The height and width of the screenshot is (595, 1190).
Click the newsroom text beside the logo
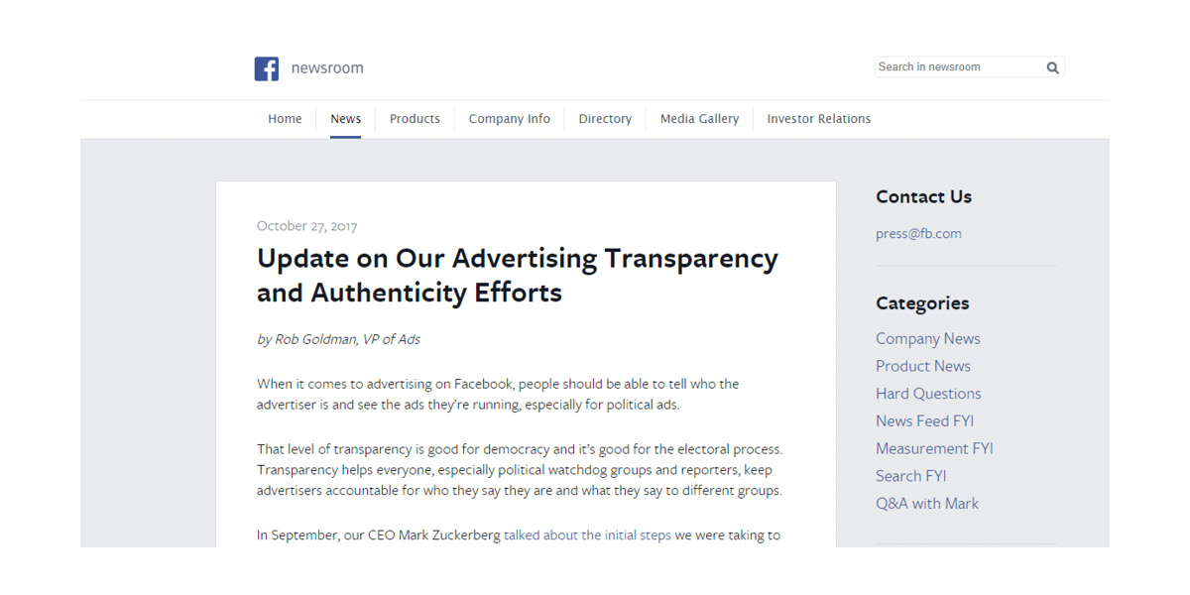pos(327,68)
